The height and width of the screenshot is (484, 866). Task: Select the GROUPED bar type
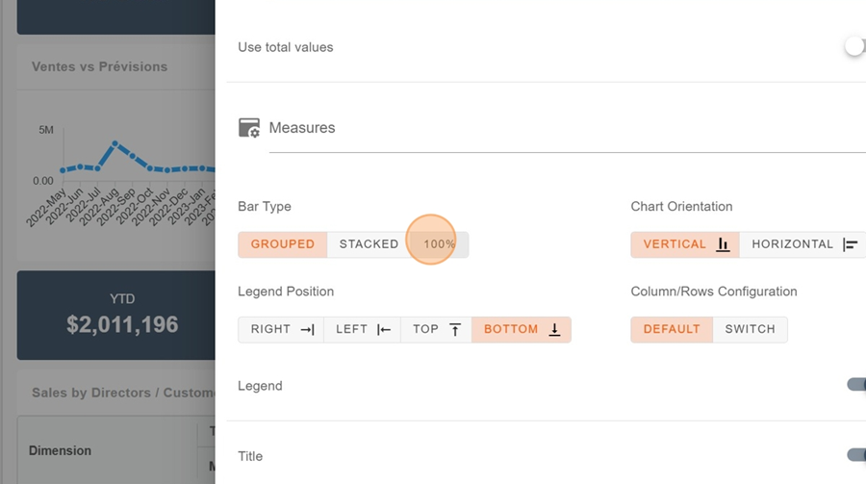click(x=283, y=244)
